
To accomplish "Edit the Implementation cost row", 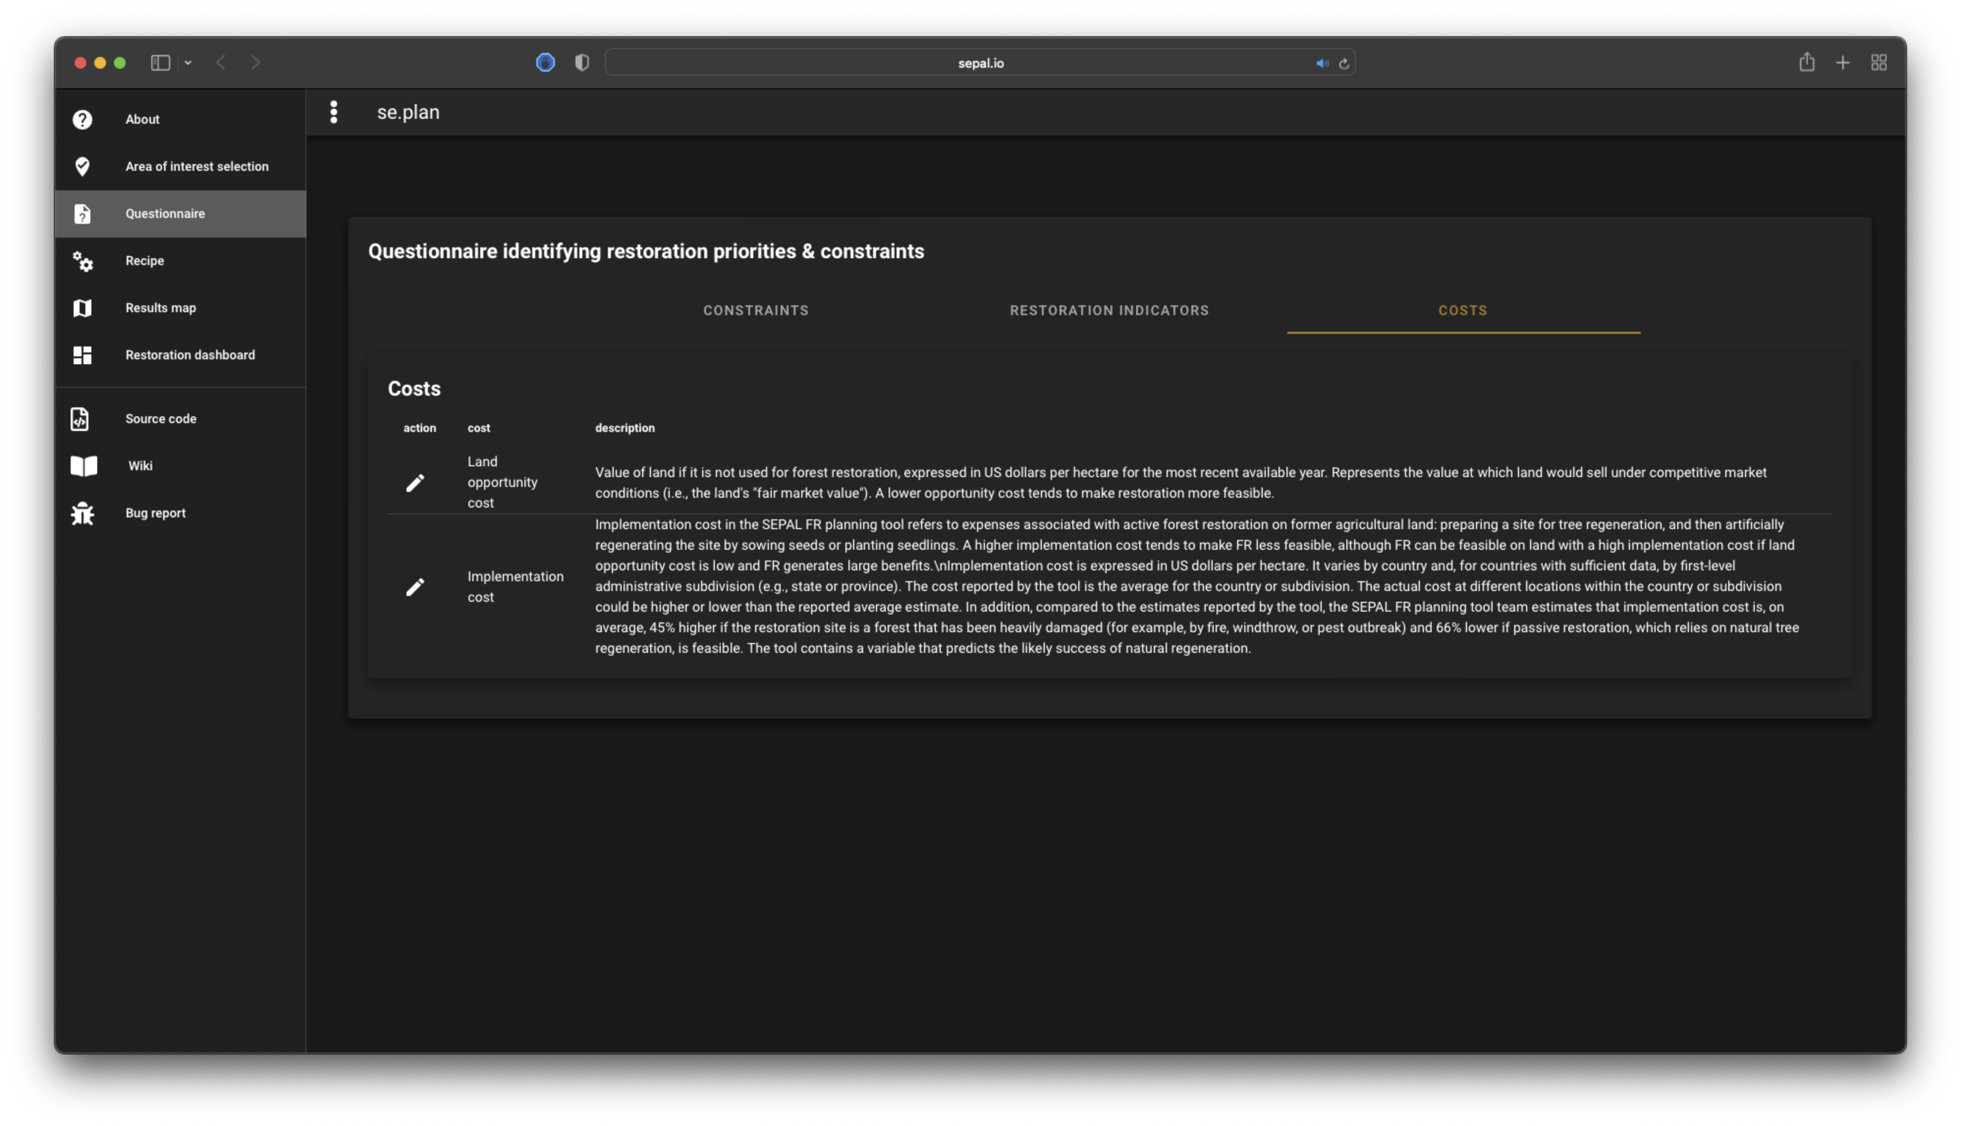I will [x=415, y=587].
